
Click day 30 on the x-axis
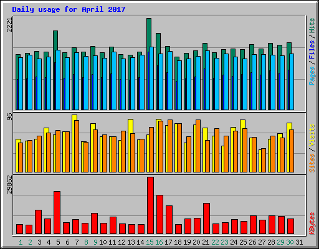290,242
